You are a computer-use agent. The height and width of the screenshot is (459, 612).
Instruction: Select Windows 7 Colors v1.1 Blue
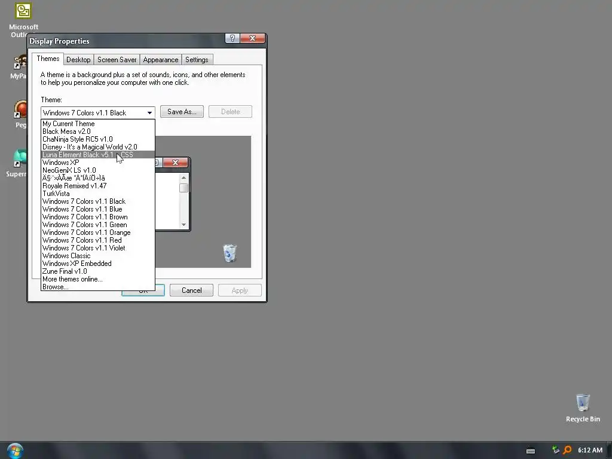98,209
